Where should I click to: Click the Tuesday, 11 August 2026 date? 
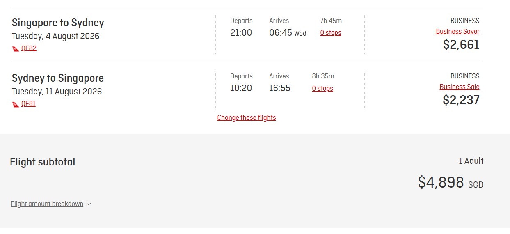point(57,92)
